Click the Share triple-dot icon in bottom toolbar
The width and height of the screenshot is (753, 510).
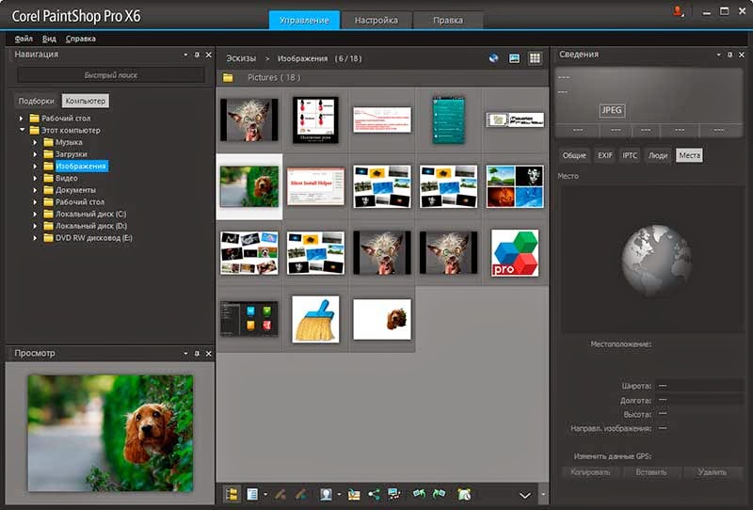(374, 494)
